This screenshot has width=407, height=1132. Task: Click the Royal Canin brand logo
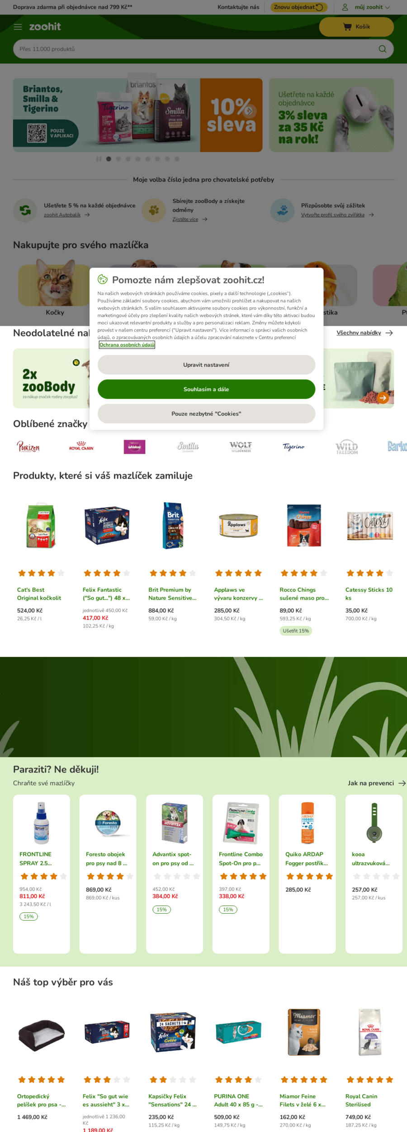click(x=81, y=446)
